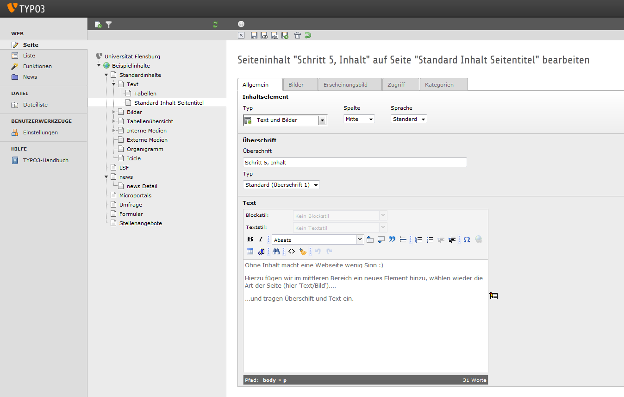The width and height of the screenshot is (624, 397).
Task: Refresh the page tree
Action: point(215,25)
